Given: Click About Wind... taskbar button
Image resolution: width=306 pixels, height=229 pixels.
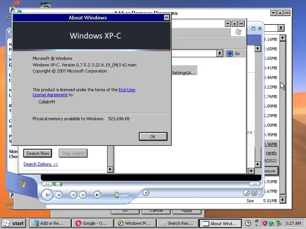Looking at the screenshot, I should 220,223.
